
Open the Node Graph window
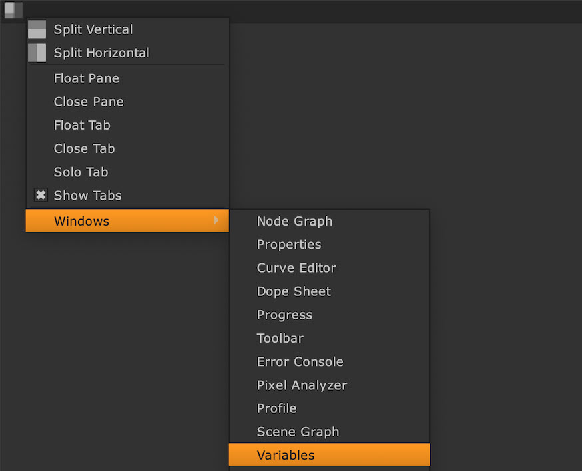click(x=294, y=221)
